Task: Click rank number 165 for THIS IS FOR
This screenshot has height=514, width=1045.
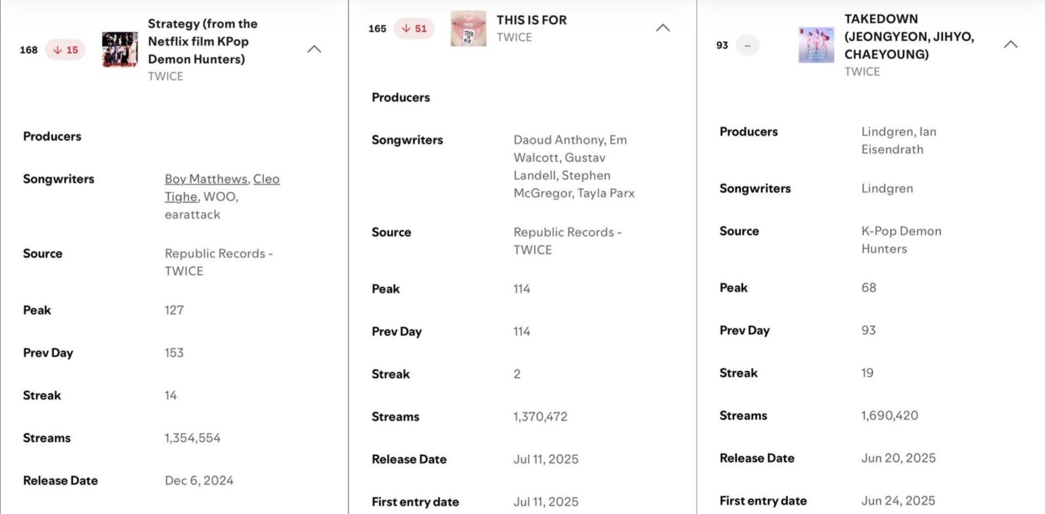Action: pos(376,28)
